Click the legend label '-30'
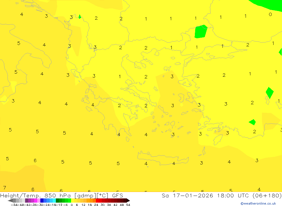Image resolution: width=282 pixels, height=206 pixels. [x=41, y=205]
